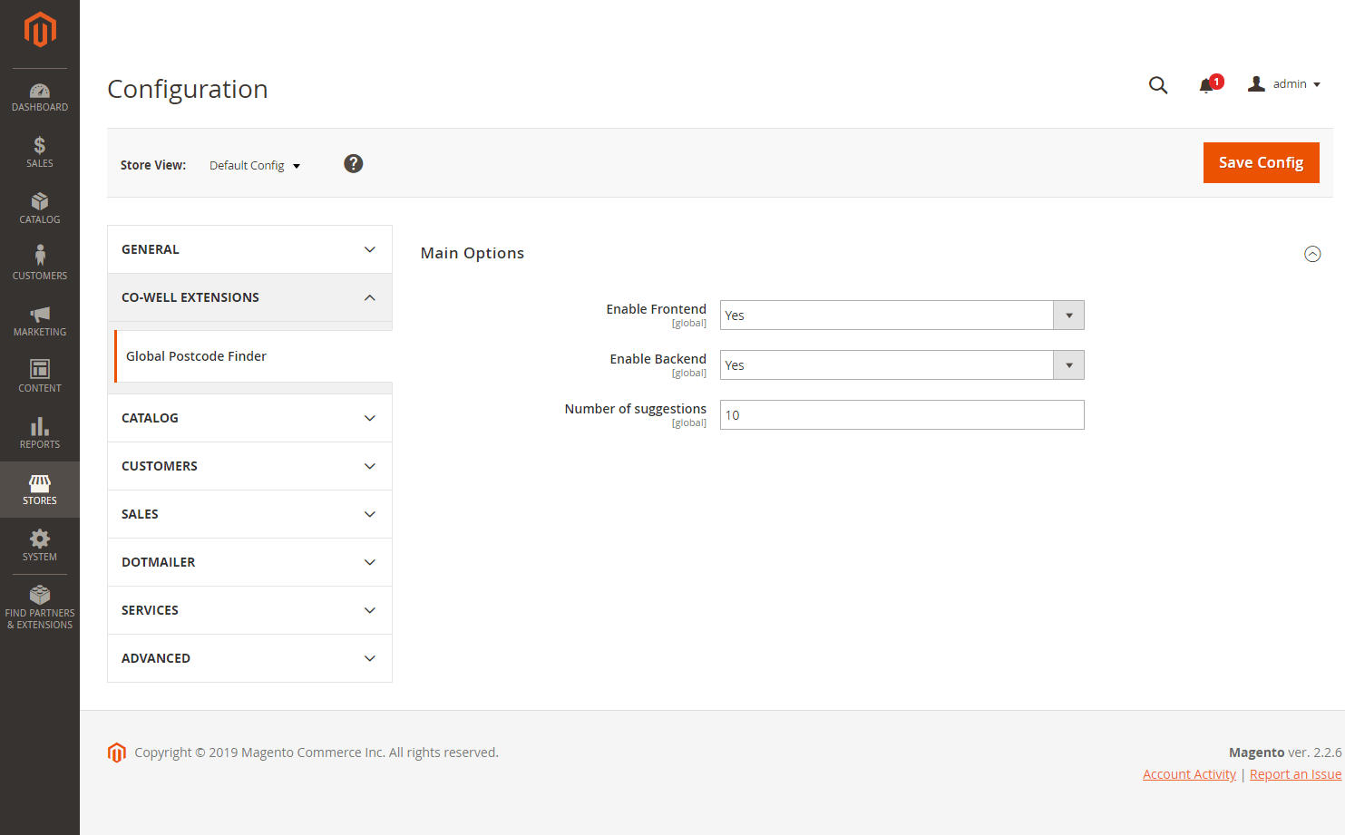Click the Save Config button

(x=1261, y=163)
